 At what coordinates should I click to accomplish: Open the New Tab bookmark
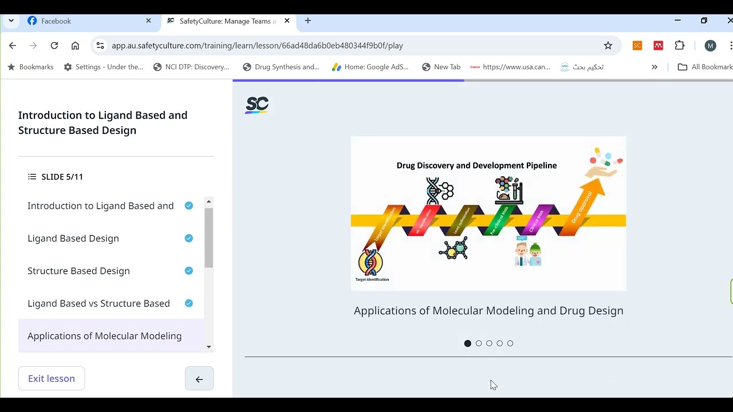coord(441,67)
